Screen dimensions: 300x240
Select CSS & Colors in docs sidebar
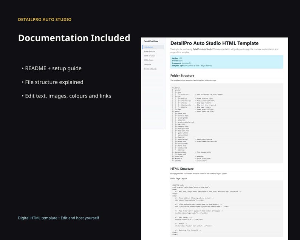tap(149, 60)
